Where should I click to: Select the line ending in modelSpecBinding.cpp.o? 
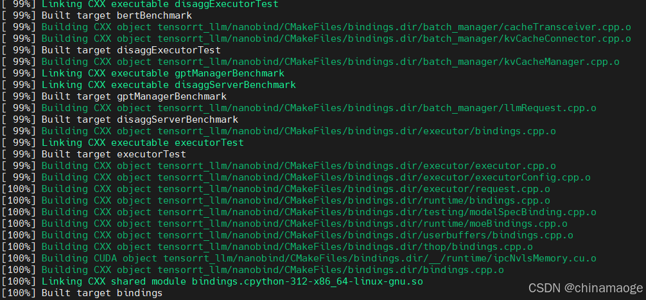point(299,212)
